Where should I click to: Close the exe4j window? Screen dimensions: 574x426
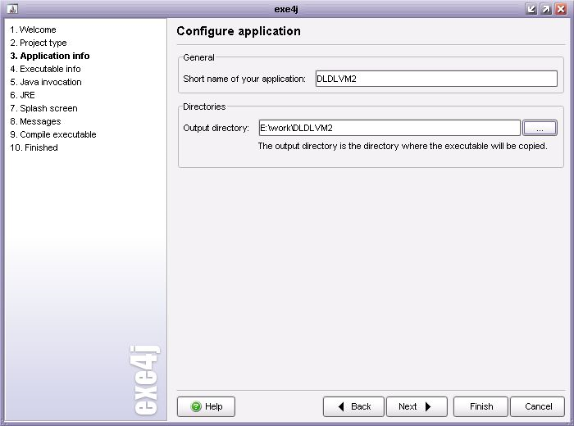(561, 9)
